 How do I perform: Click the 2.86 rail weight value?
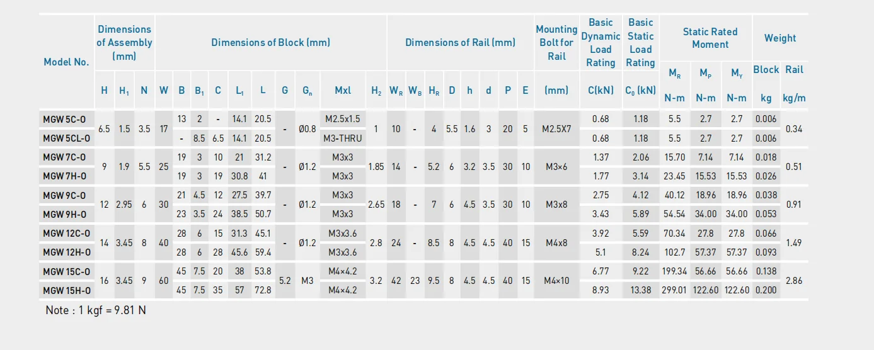pyautogui.click(x=794, y=281)
